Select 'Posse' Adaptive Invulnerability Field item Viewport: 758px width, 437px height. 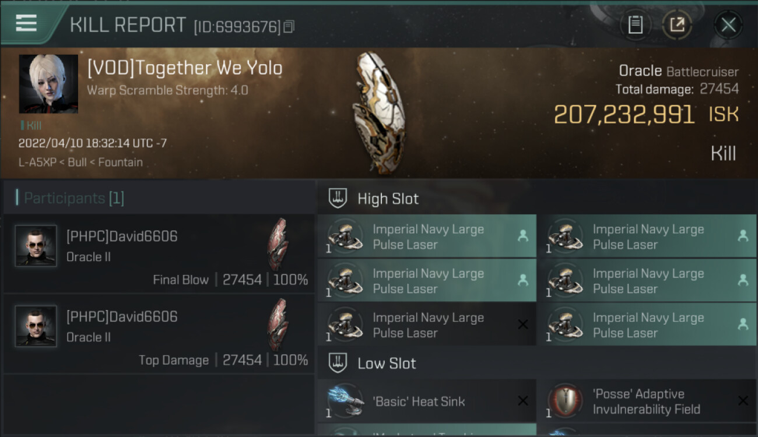coord(647,401)
